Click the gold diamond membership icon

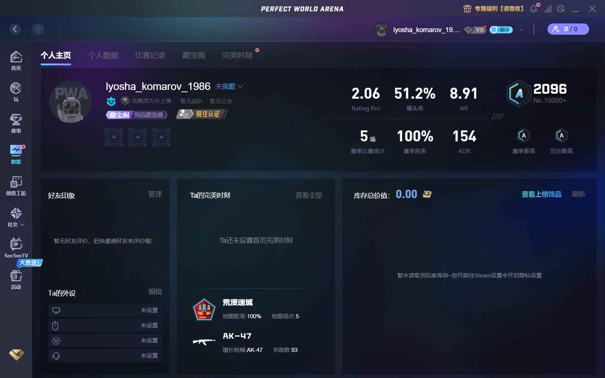point(16,354)
